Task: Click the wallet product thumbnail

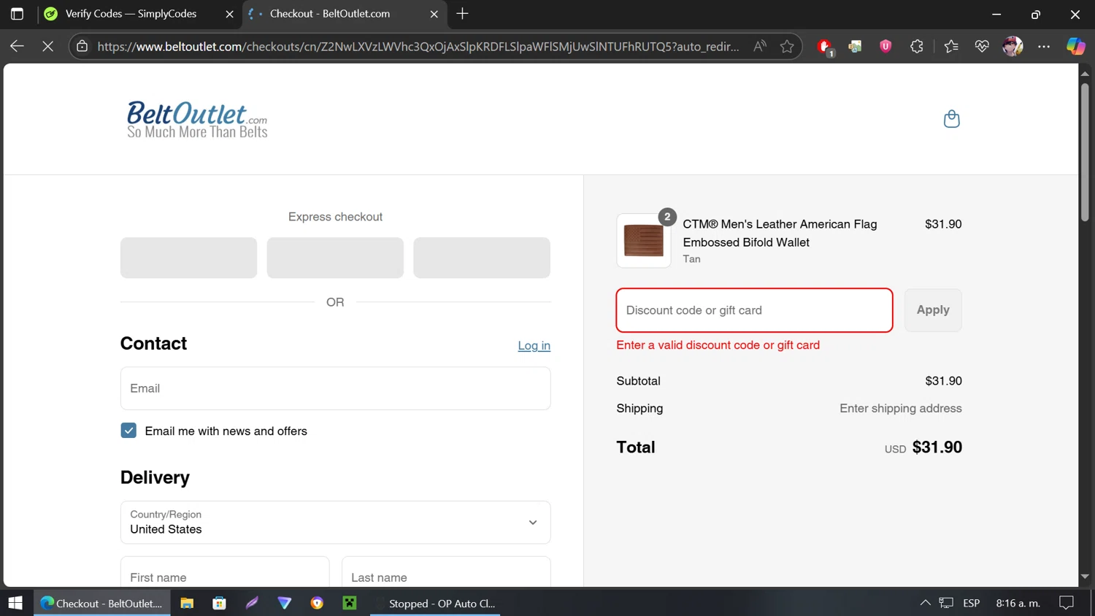Action: 643,241
